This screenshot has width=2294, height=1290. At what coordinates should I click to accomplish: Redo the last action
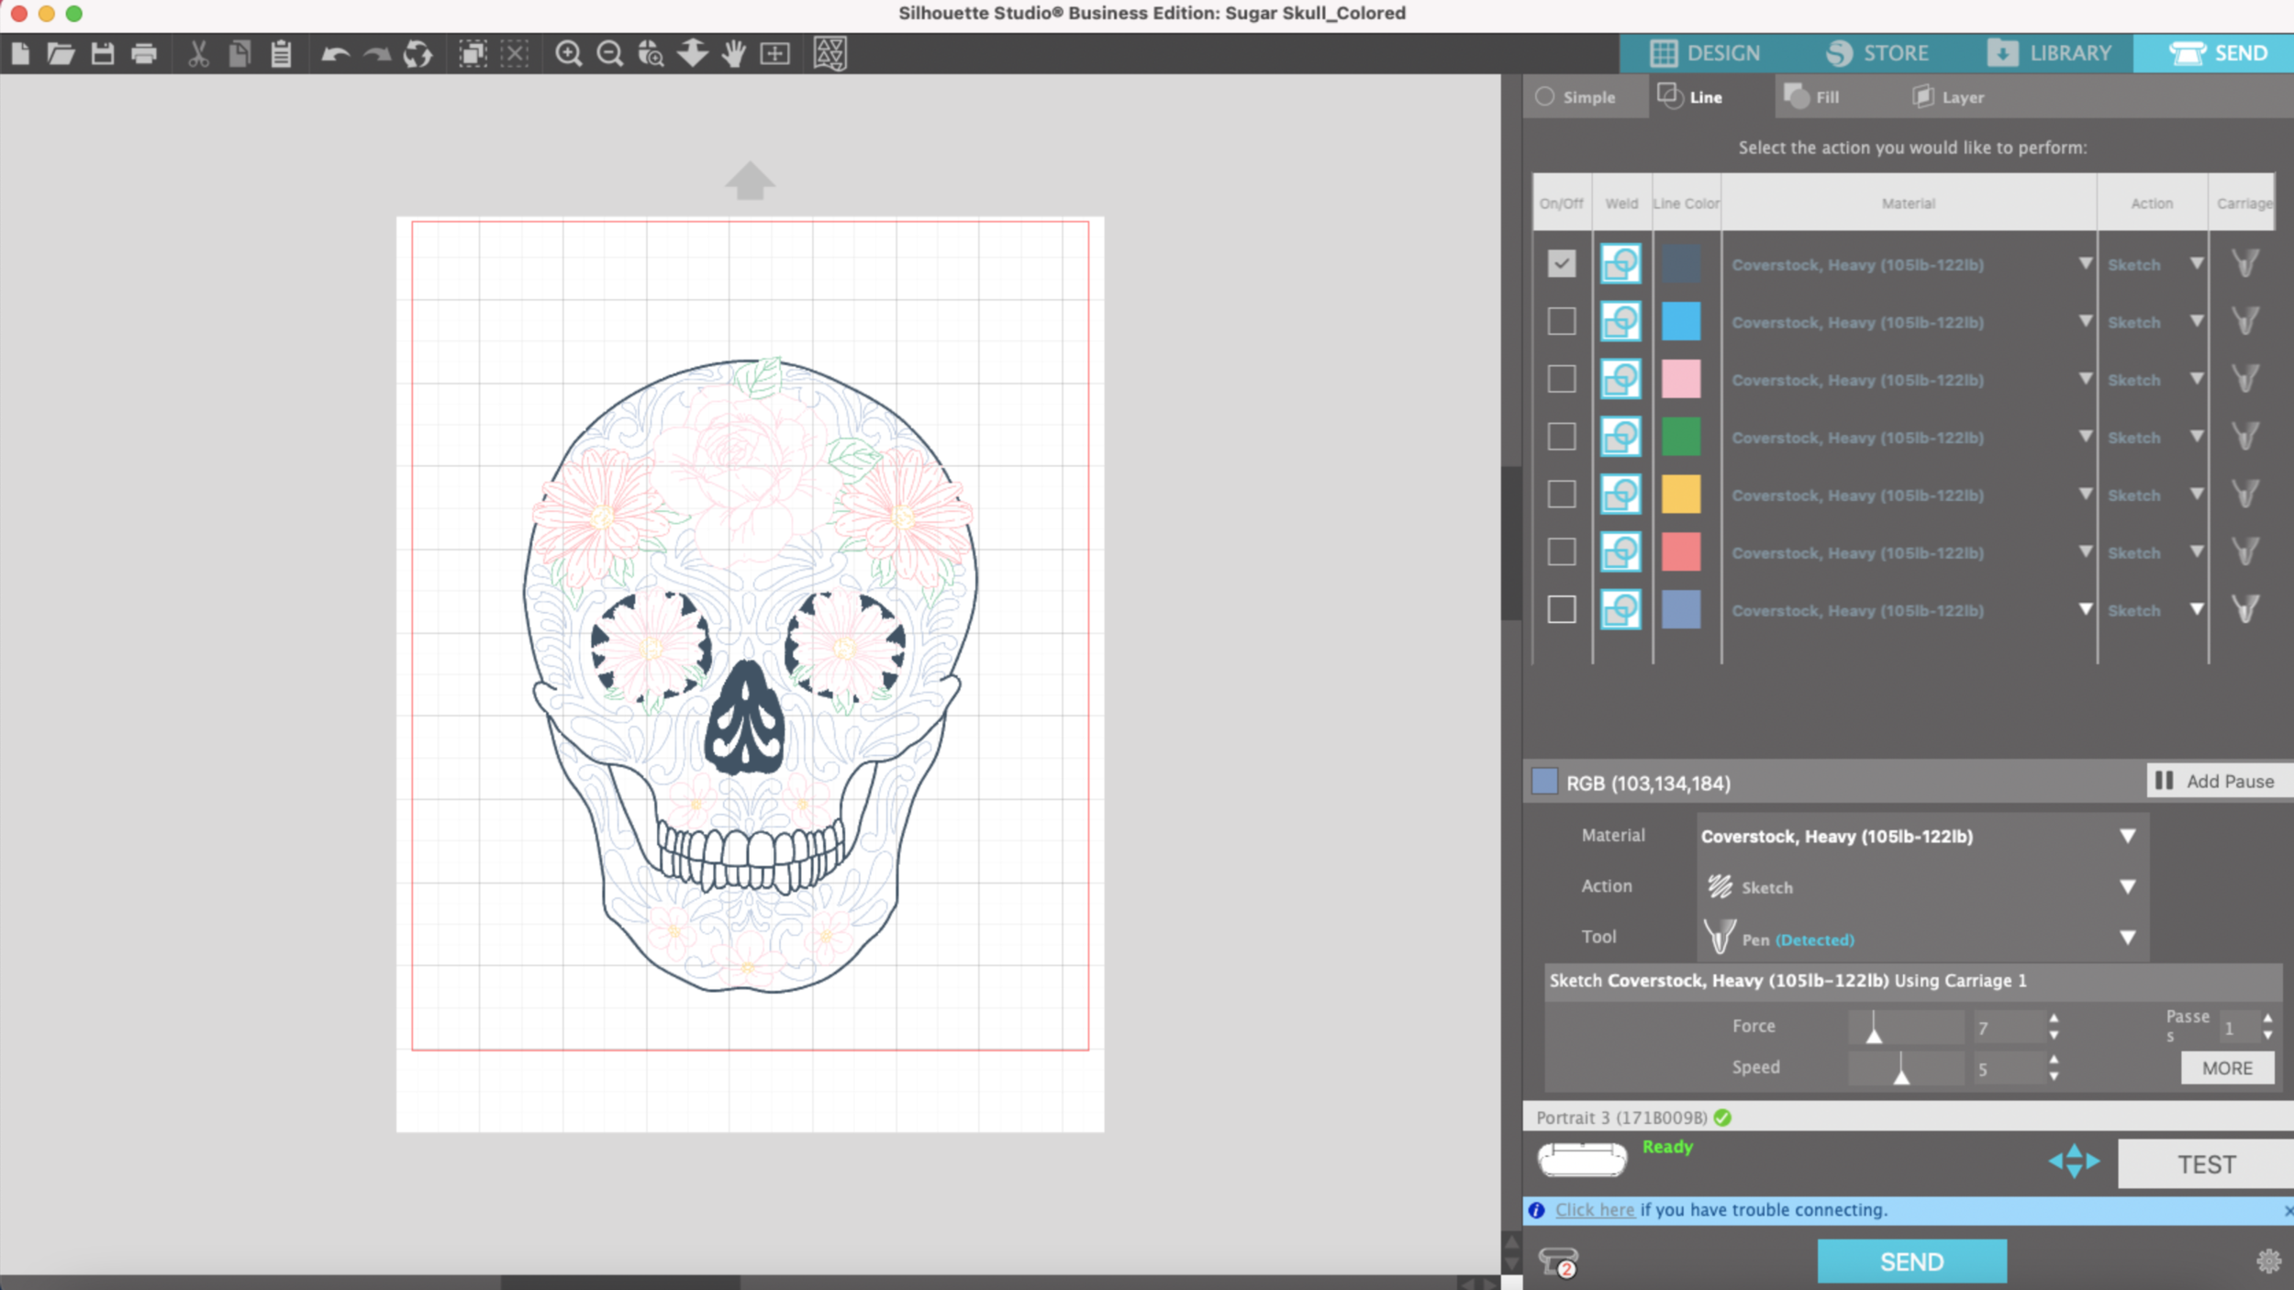tap(376, 54)
